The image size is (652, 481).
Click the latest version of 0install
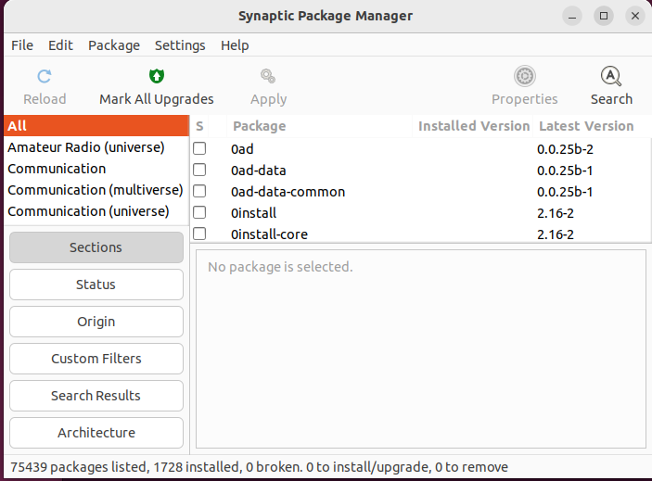(x=556, y=213)
